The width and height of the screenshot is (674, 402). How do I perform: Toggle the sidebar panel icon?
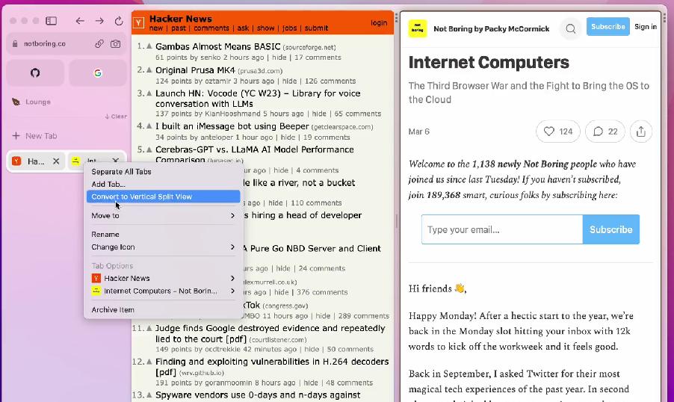pyautogui.click(x=52, y=21)
